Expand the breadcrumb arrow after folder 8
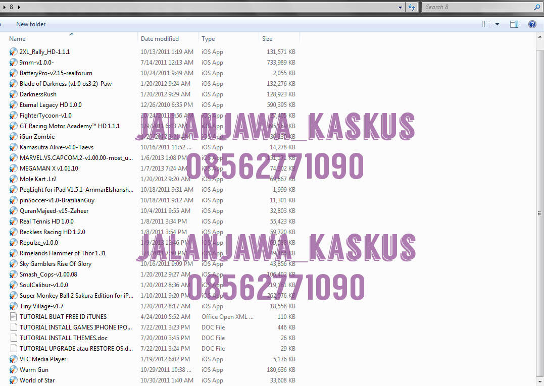 point(19,7)
